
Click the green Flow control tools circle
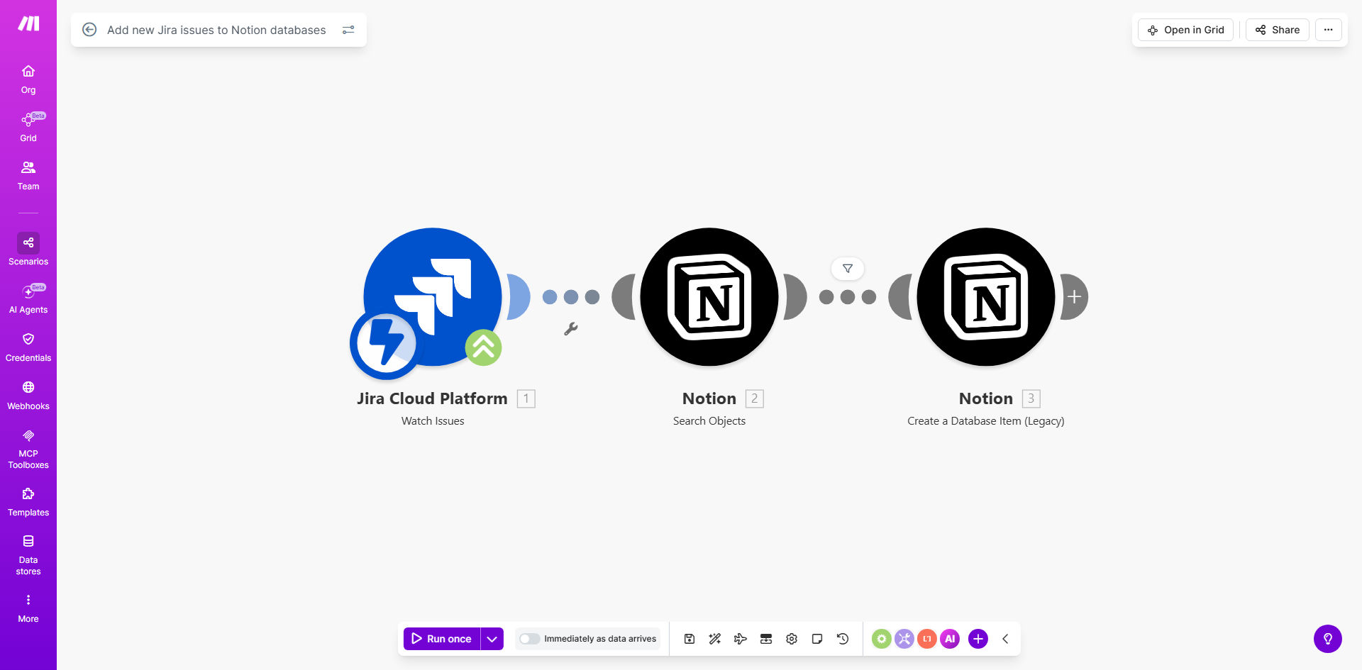(882, 639)
